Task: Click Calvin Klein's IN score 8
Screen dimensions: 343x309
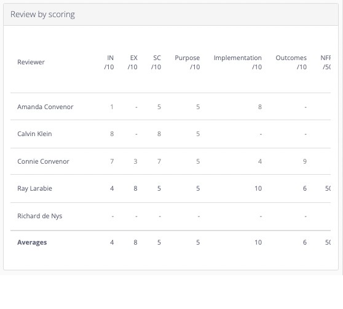Action: pos(112,134)
